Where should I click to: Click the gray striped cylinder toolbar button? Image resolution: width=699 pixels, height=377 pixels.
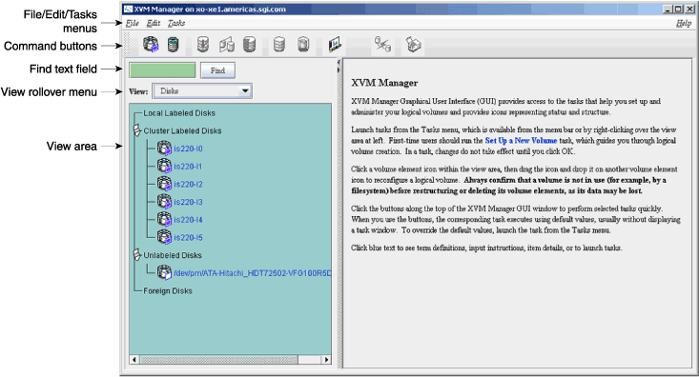pos(249,45)
